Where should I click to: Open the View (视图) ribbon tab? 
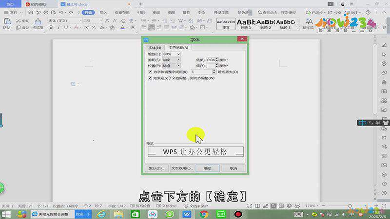click(x=171, y=13)
